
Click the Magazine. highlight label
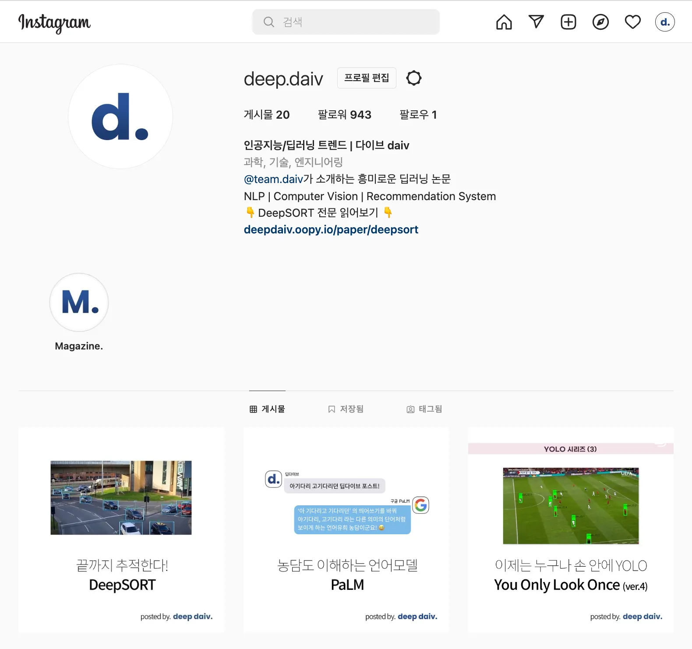pyautogui.click(x=79, y=346)
